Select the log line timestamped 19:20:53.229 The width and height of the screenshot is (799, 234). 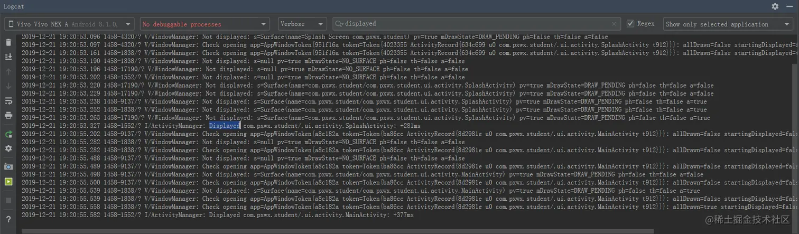tap(368, 93)
